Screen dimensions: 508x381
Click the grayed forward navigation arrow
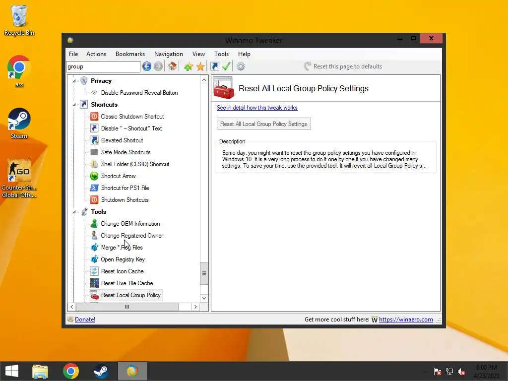(x=158, y=66)
